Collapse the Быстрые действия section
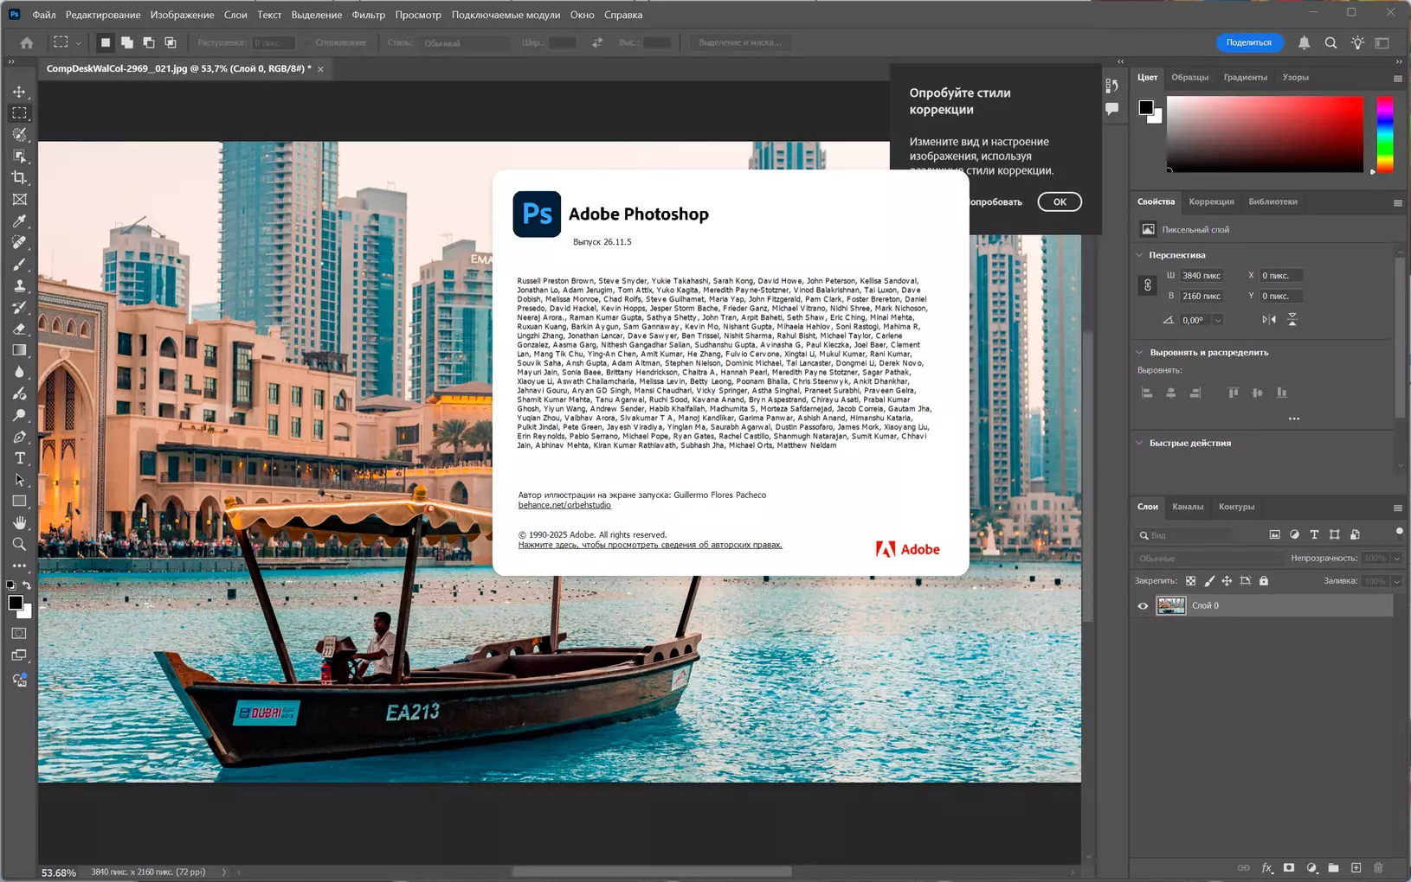The height and width of the screenshot is (882, 1411). 1140,443
